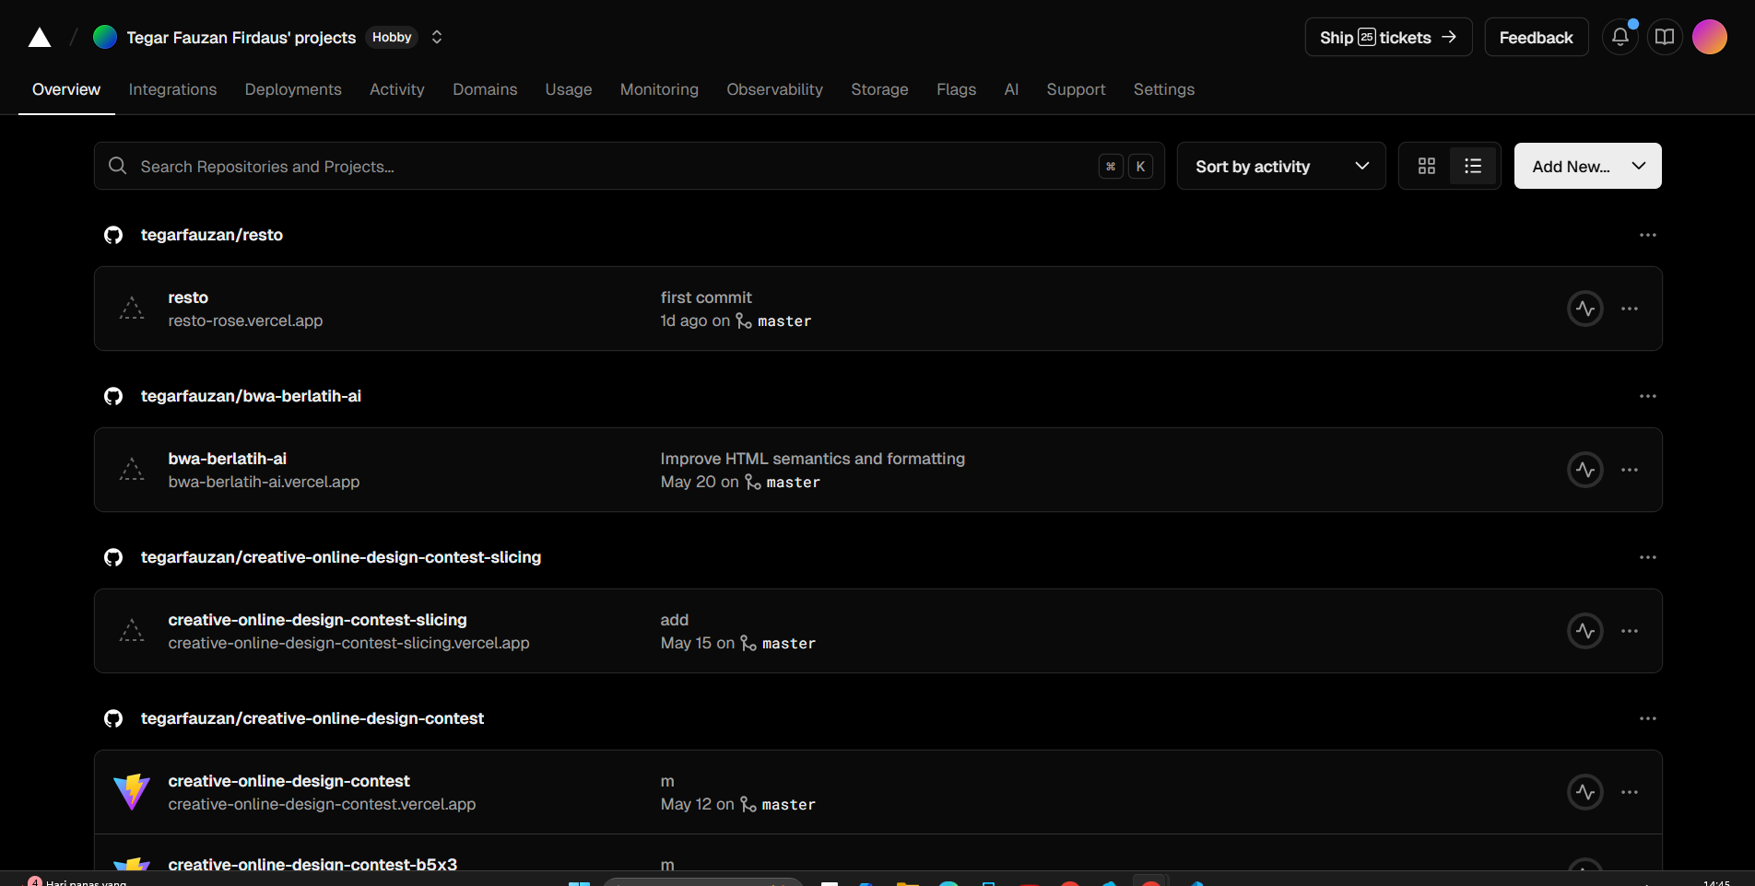Viewport: 1755px width, 886px height.
Task: Visit creative-online-design-contest-slicing.vercel.app
Action: [x=348, y=643]
